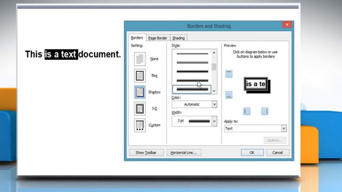Toggle the top border preview button
The height and width of the screenshot is (192, 342).
tap(229, 74)
